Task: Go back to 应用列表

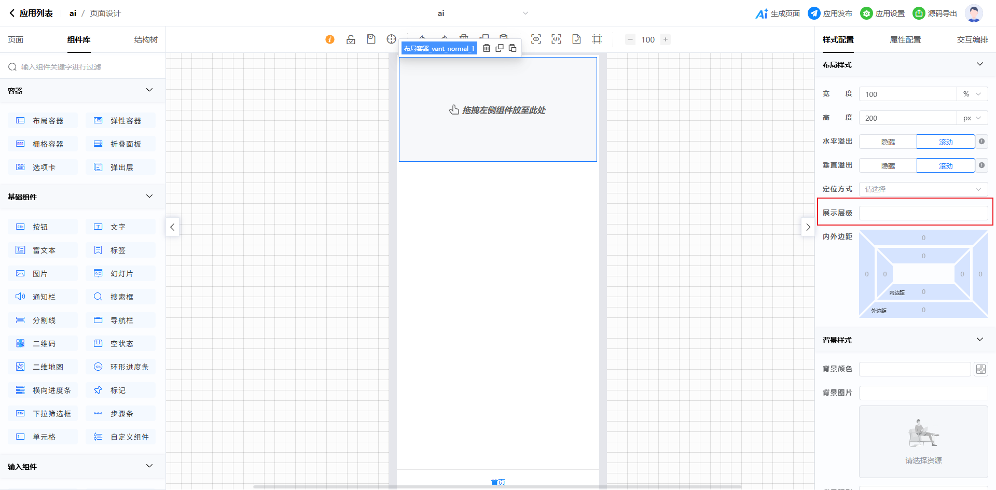Action: point(31,13)
